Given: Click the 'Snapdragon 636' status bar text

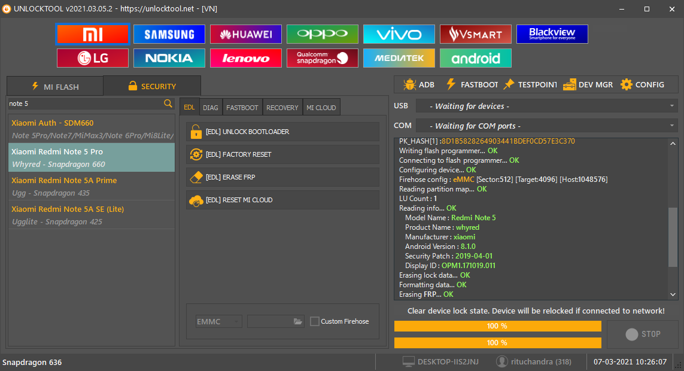Looking at the screenshot, I should pyautogui.click(x=32, y=362).
